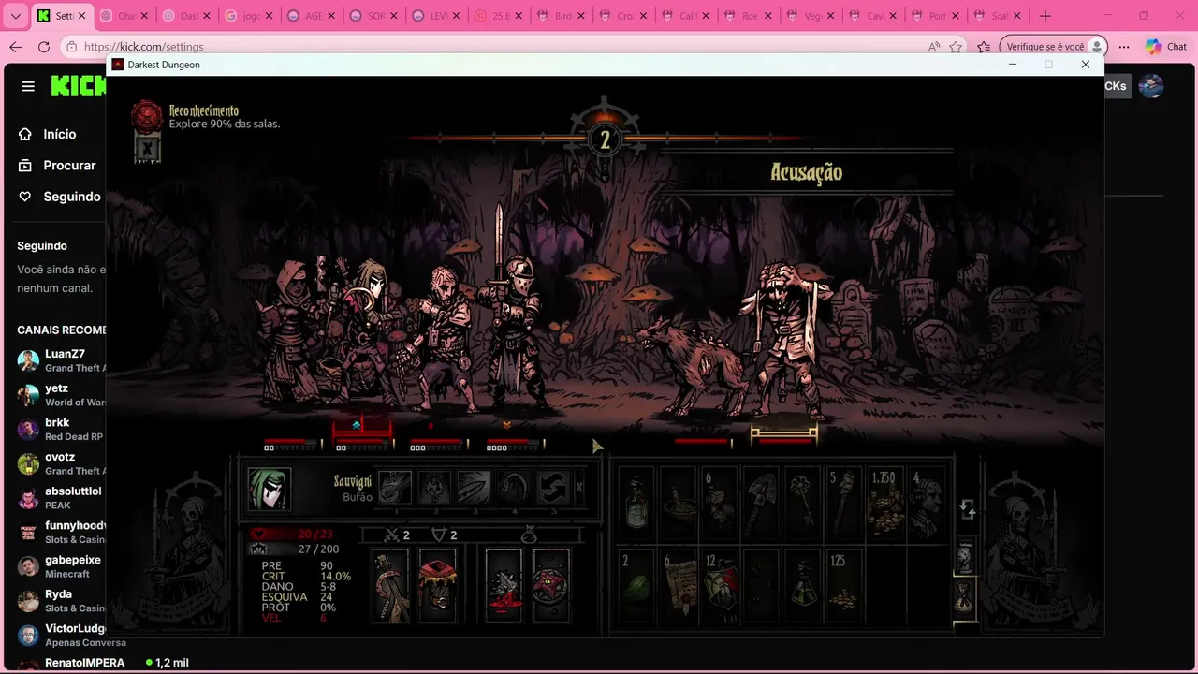Add page to favorites star
The height and width of the screenshot is (674, 1198).
(956, 47)
